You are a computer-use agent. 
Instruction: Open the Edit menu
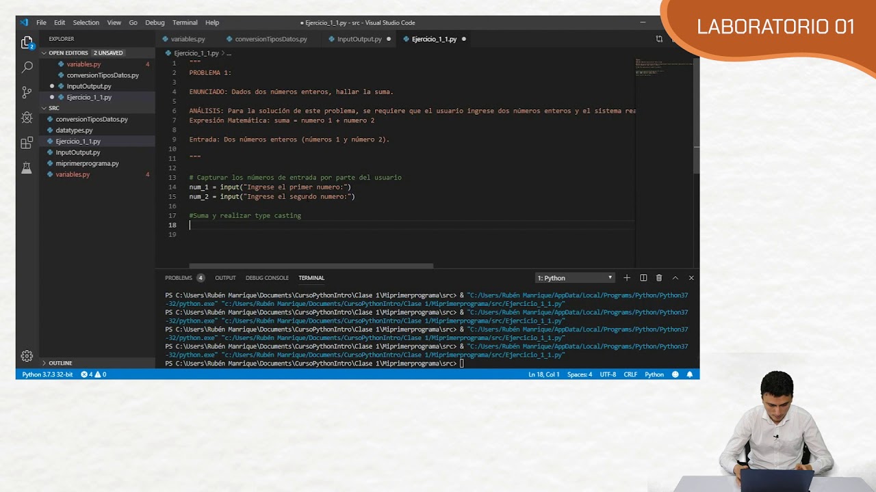pos(60,23)
